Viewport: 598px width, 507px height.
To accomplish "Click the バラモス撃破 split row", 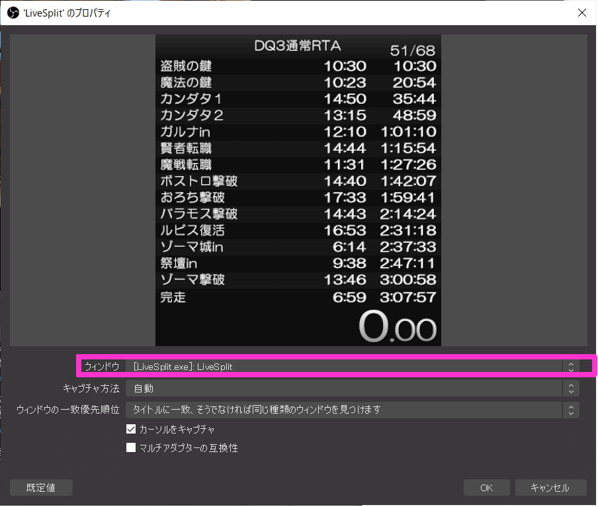I will tap(298, 214).
